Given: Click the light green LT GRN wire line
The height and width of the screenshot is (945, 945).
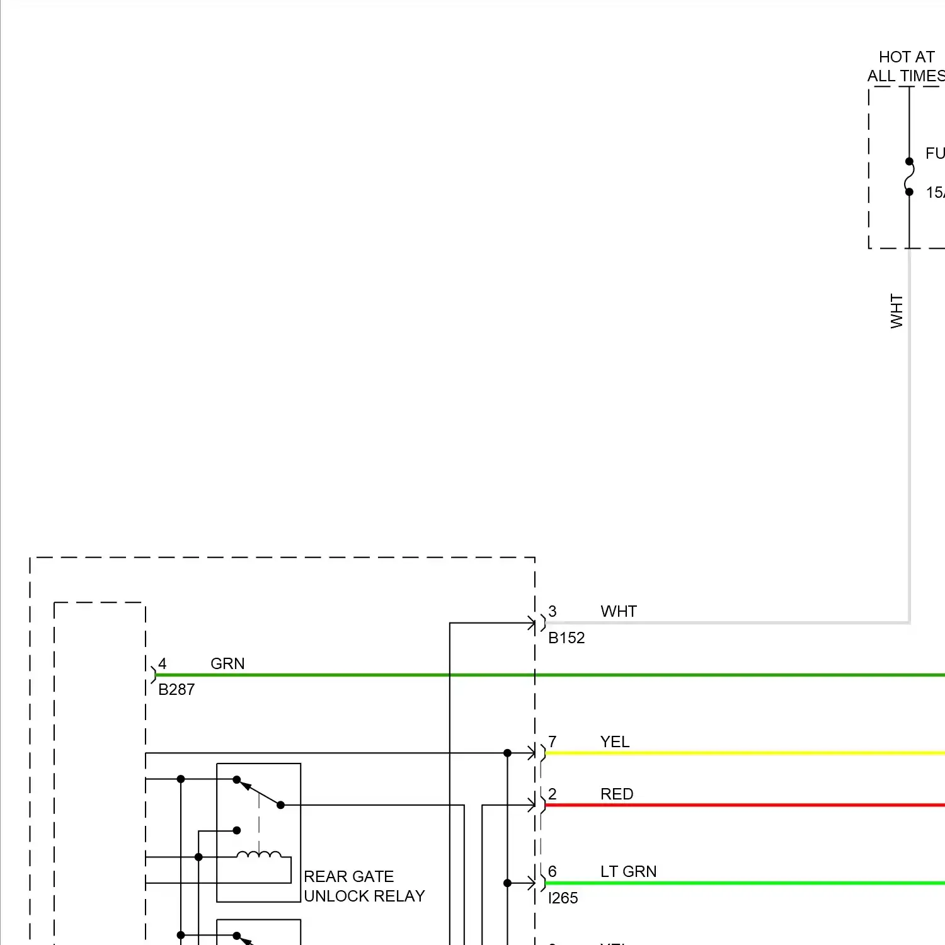Looking at the screenshot, I should pos(745,883).
